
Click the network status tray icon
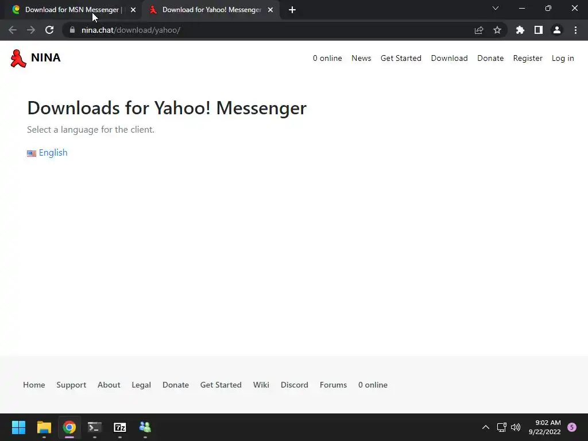tap(501, 427)
